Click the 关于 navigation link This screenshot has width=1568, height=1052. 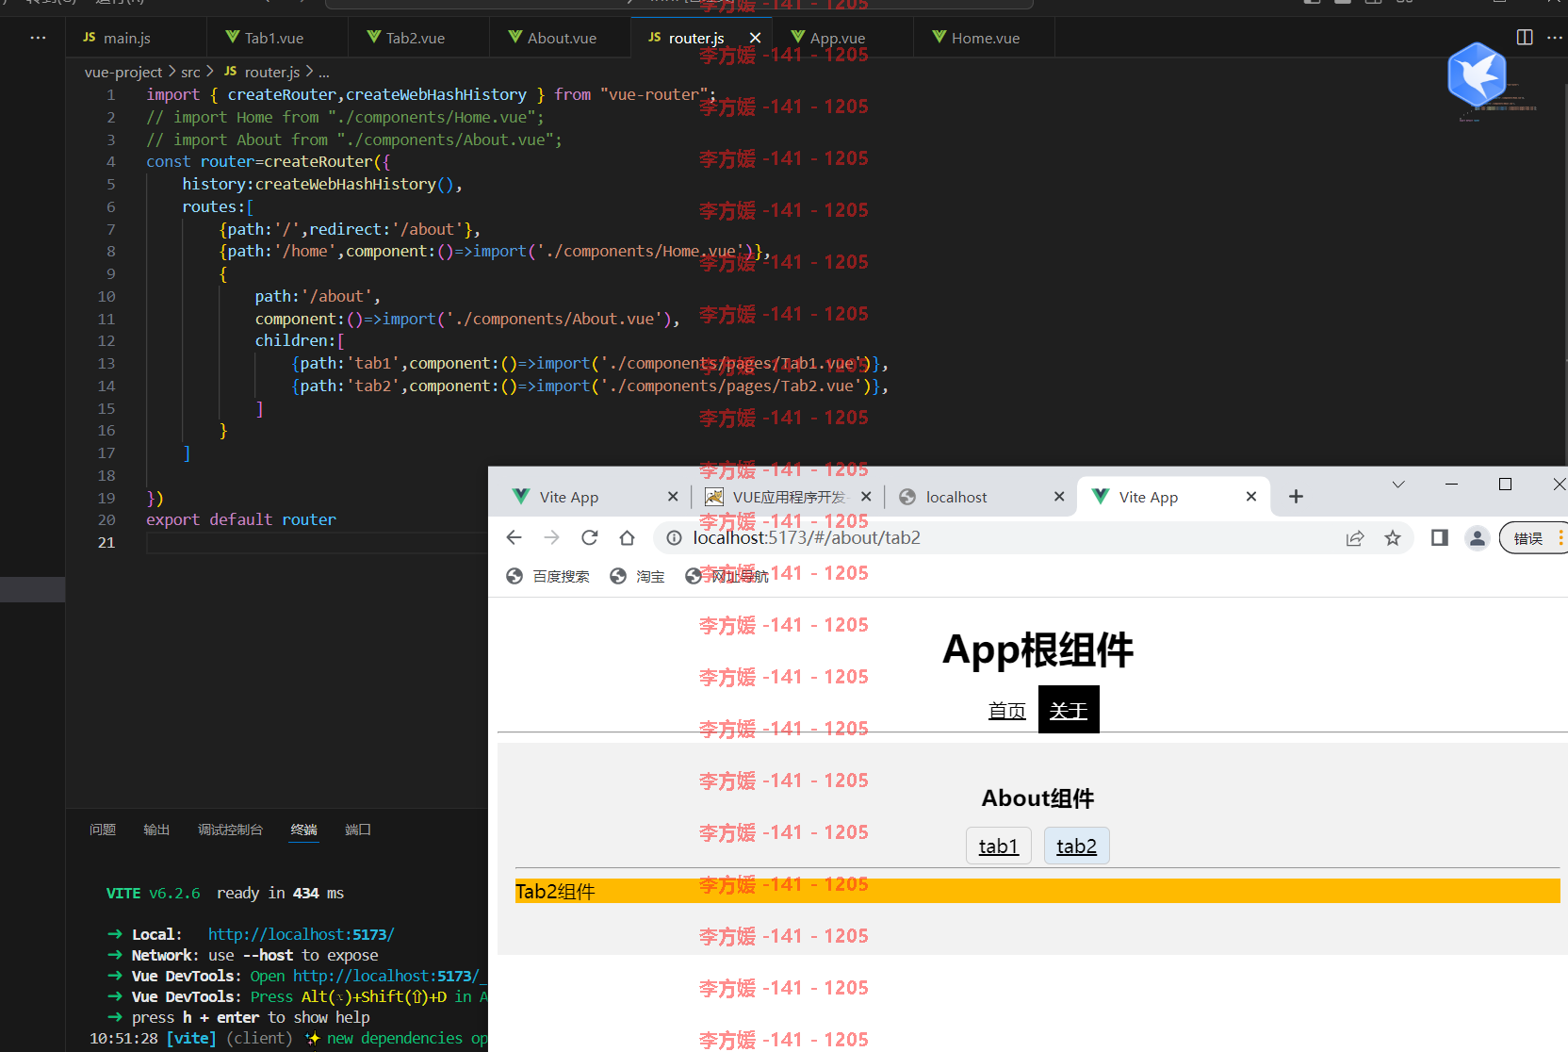coord(1069,710)
